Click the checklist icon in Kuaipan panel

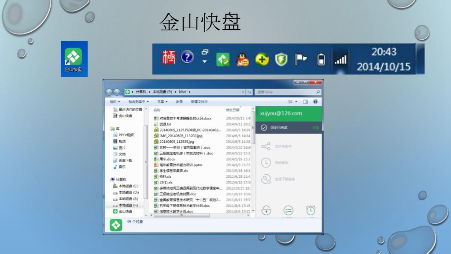click(x=288, y=210)
